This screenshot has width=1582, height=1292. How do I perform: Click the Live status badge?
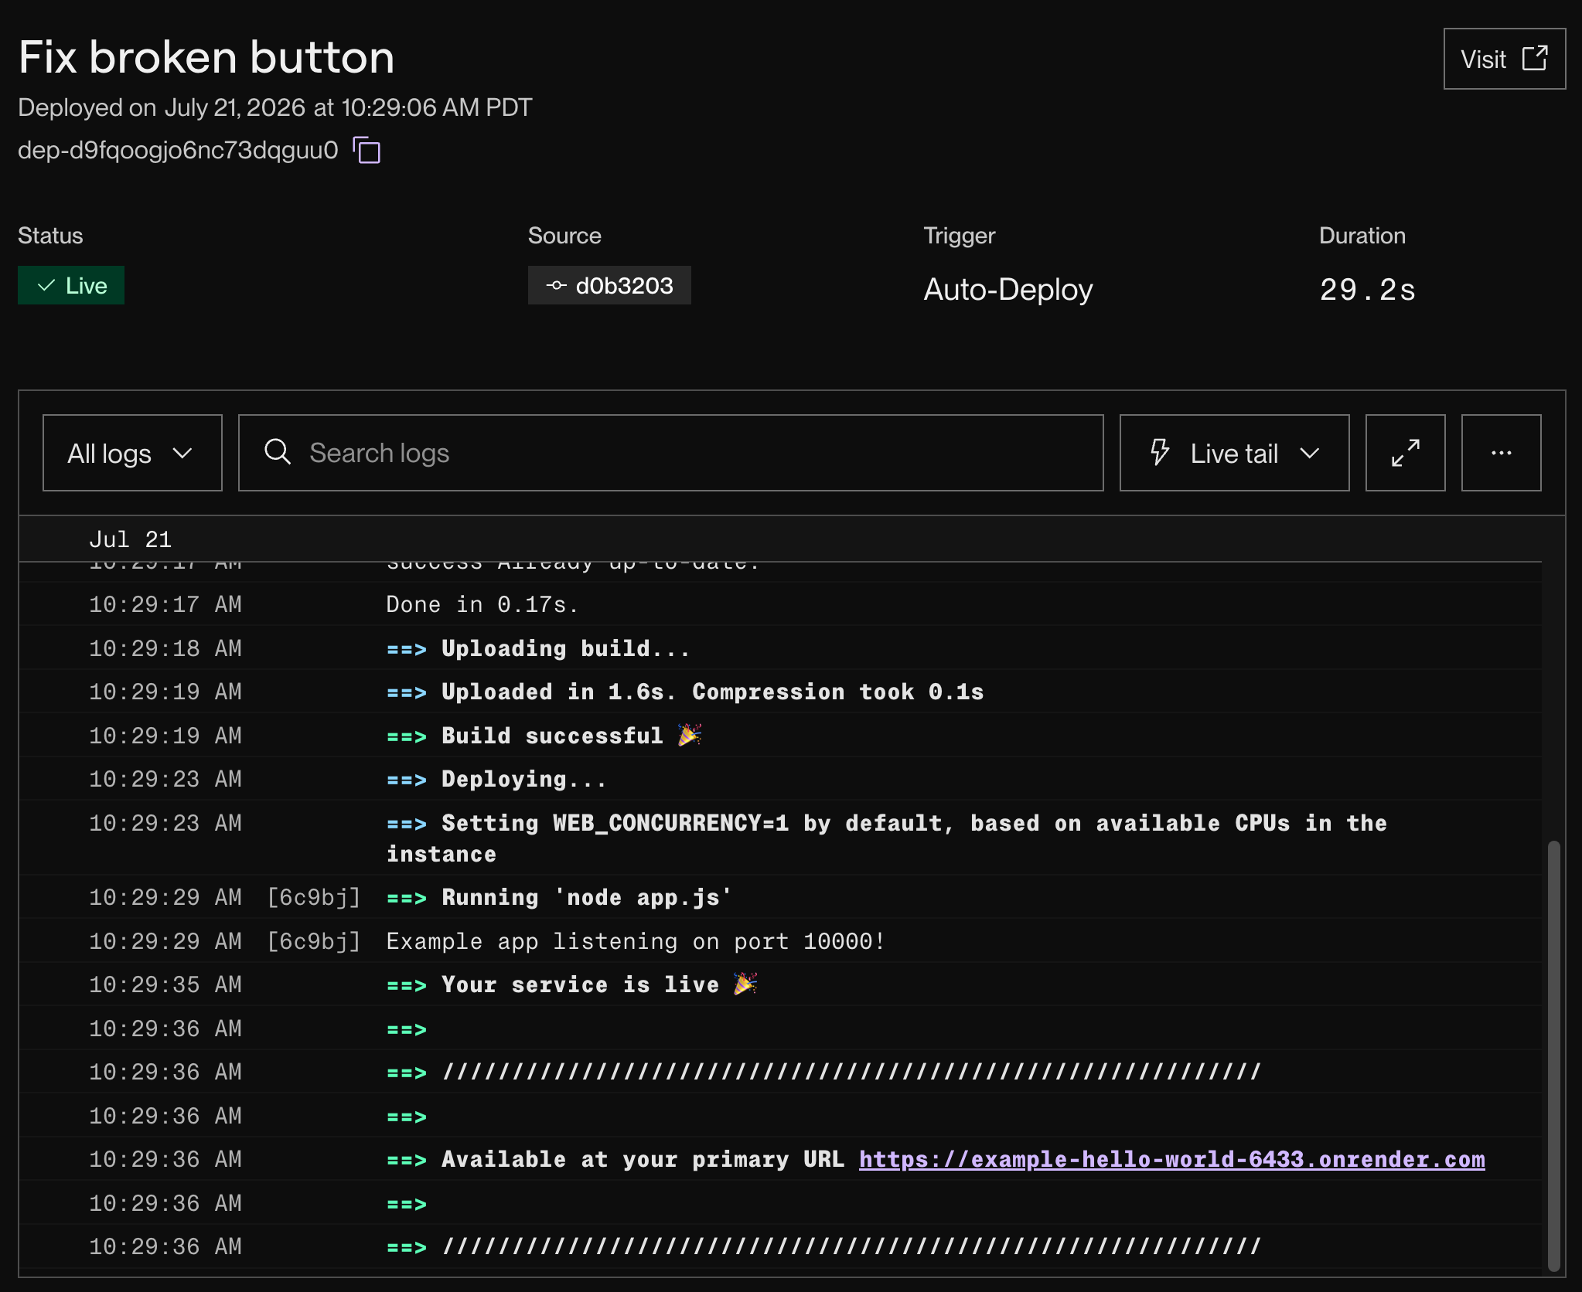pyautogui.click(x=71, y=285)
